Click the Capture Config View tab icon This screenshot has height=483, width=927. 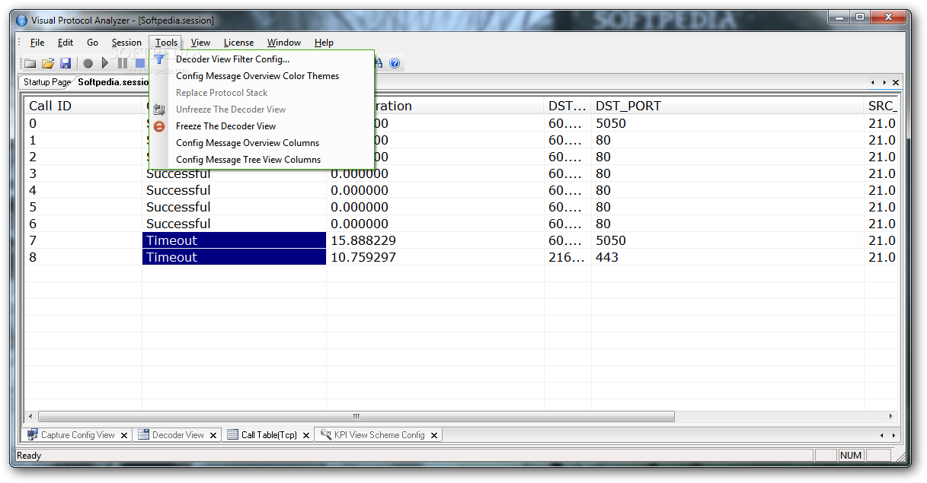coord(33,435)
